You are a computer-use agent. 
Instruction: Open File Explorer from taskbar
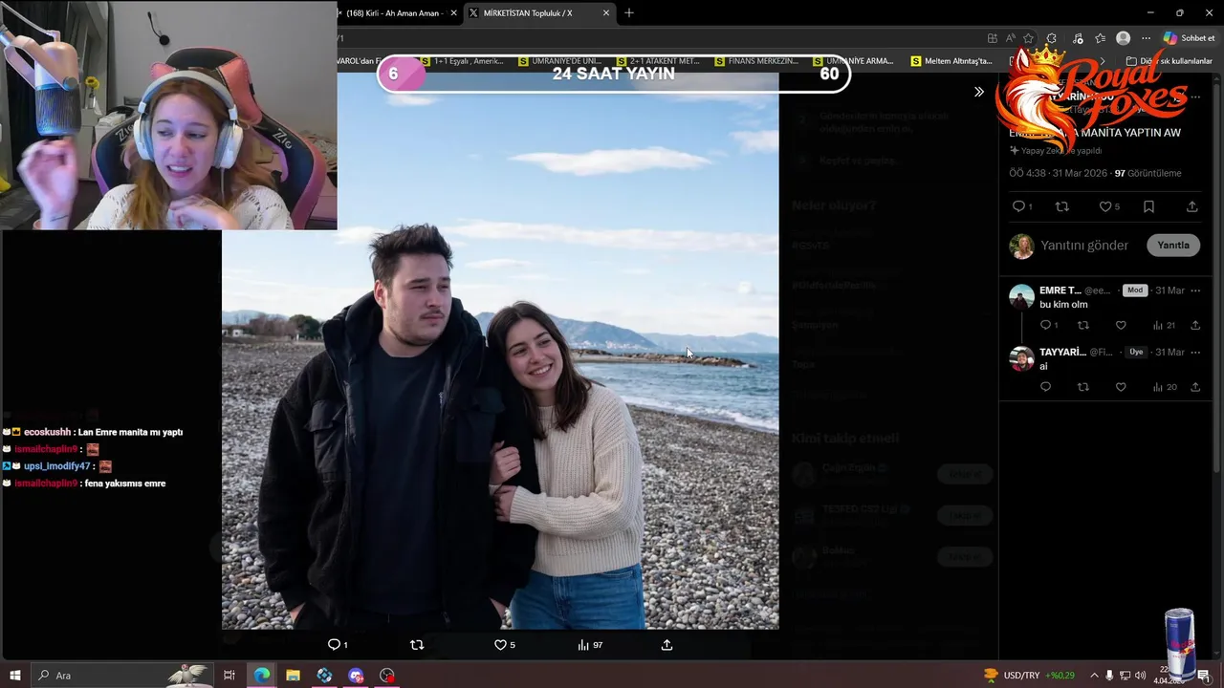293,676
